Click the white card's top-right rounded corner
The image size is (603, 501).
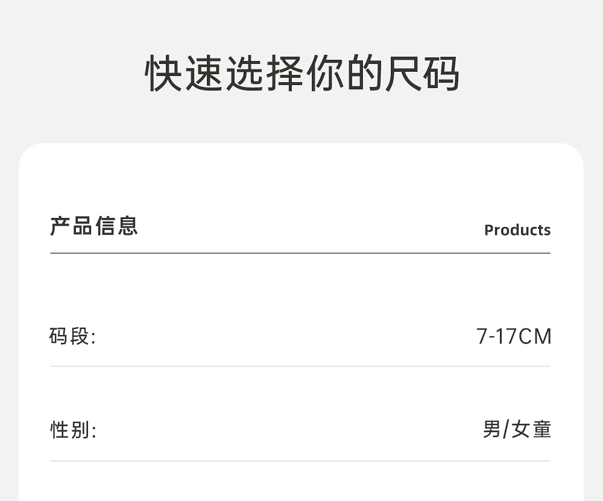pos(573,155)
